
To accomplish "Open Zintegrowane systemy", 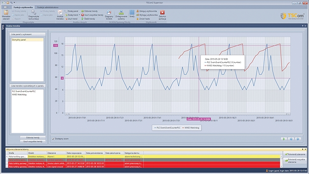I will (x=121, y=15).
